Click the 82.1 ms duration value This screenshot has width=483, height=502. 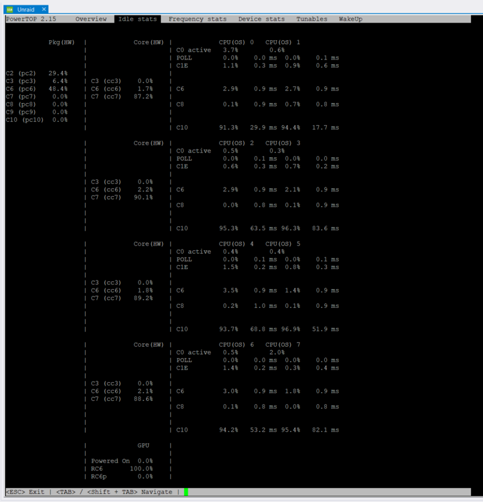coord(326,430)
